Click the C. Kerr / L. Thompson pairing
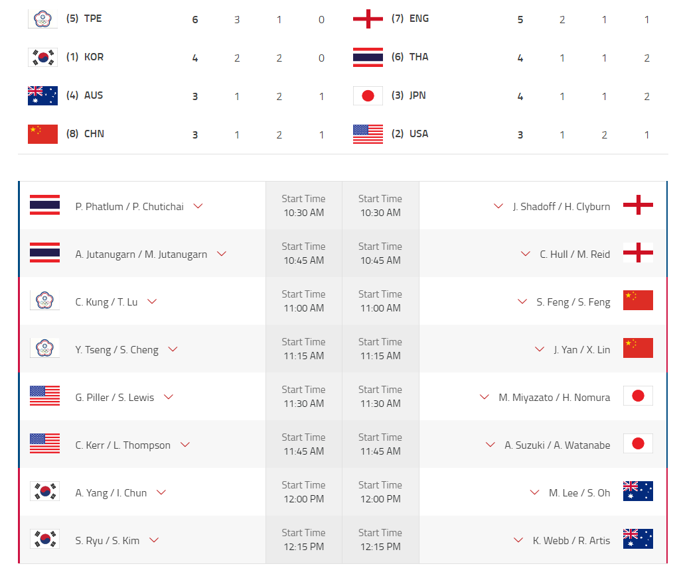The image size is (677, 566). click(123, 445)
